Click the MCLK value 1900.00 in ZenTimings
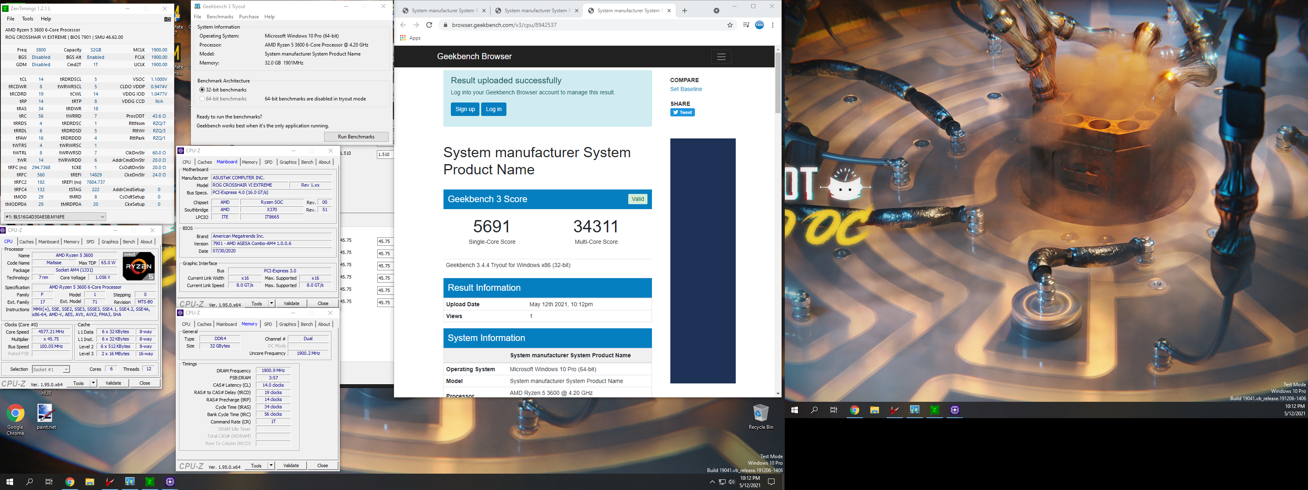Screen dimensions: 1308x490 point(159,50)
